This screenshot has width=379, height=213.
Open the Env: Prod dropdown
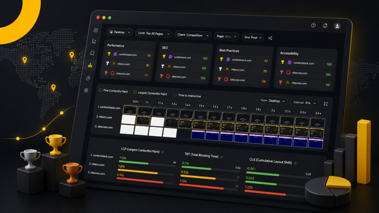pyautogui.click(x=253, y=37)
